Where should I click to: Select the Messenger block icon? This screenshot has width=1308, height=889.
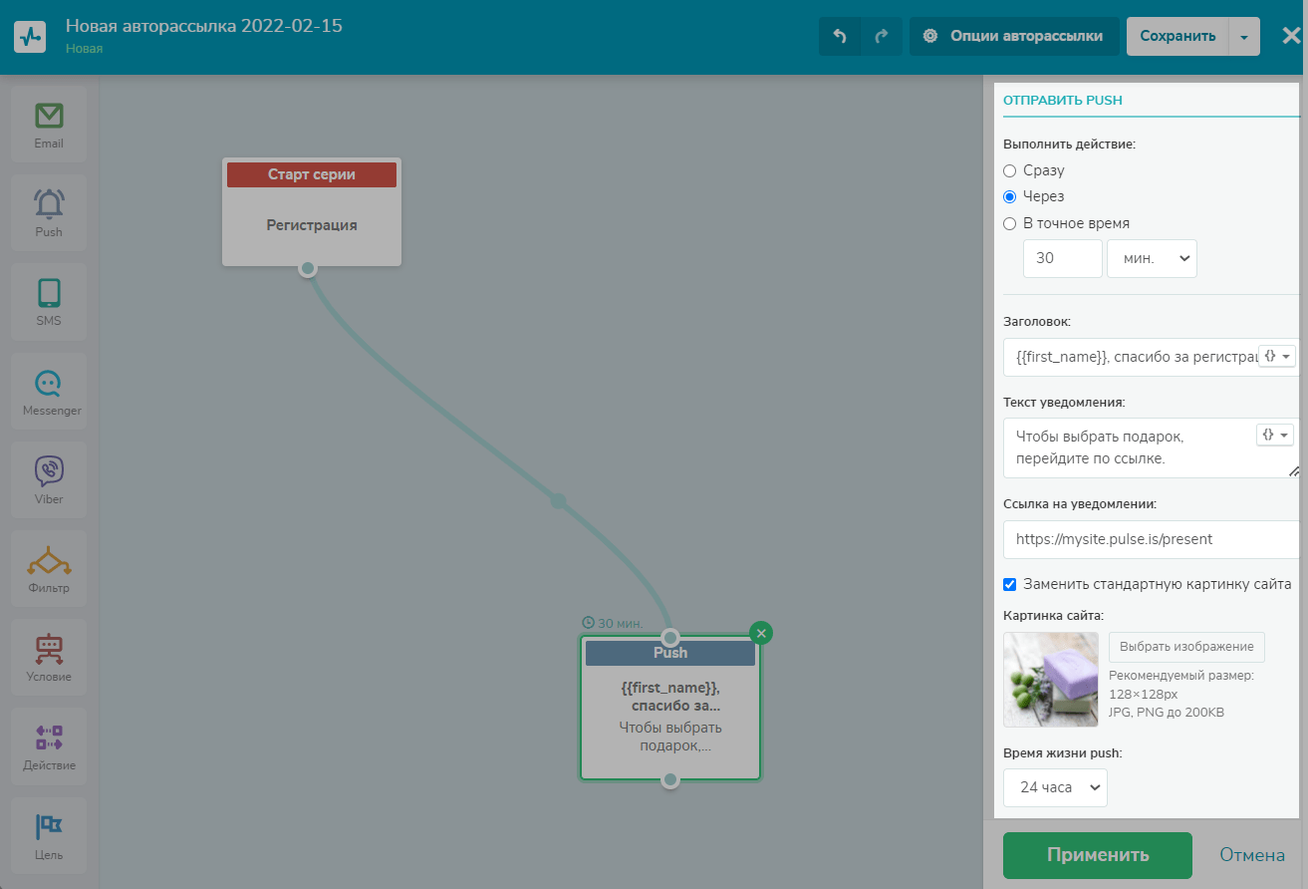click(x=49, y=384)
